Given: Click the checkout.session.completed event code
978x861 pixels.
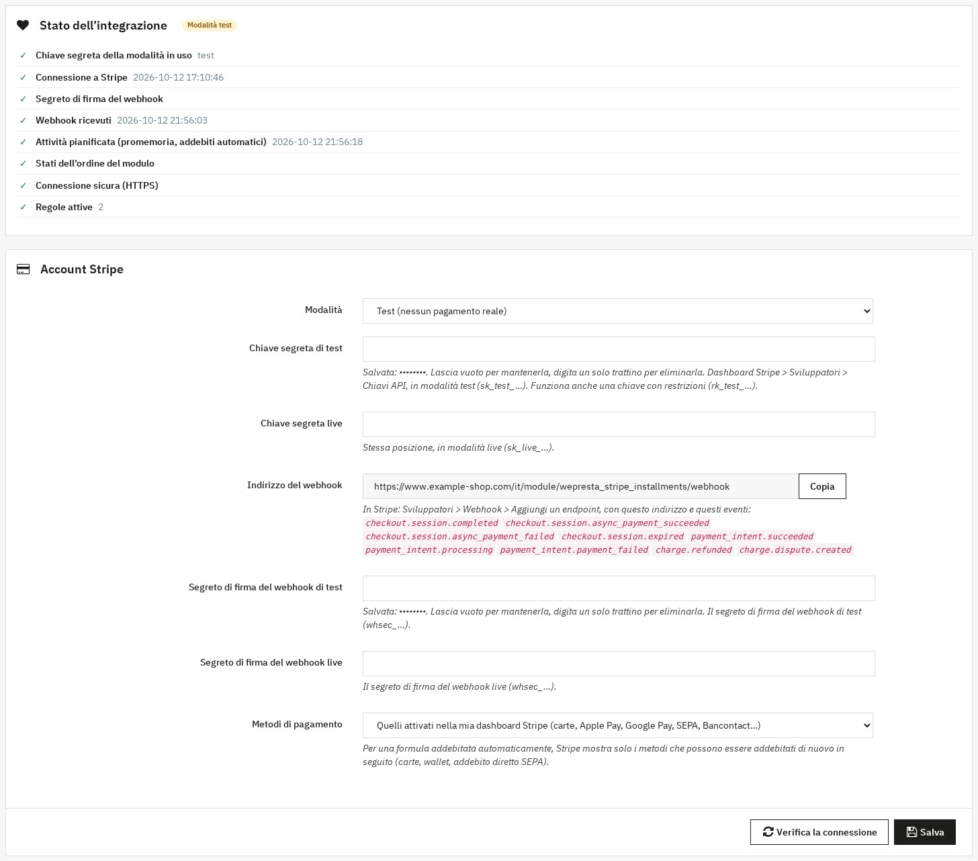Looking at the screenshot, I should pyautogui.click(x=432, y=523).
